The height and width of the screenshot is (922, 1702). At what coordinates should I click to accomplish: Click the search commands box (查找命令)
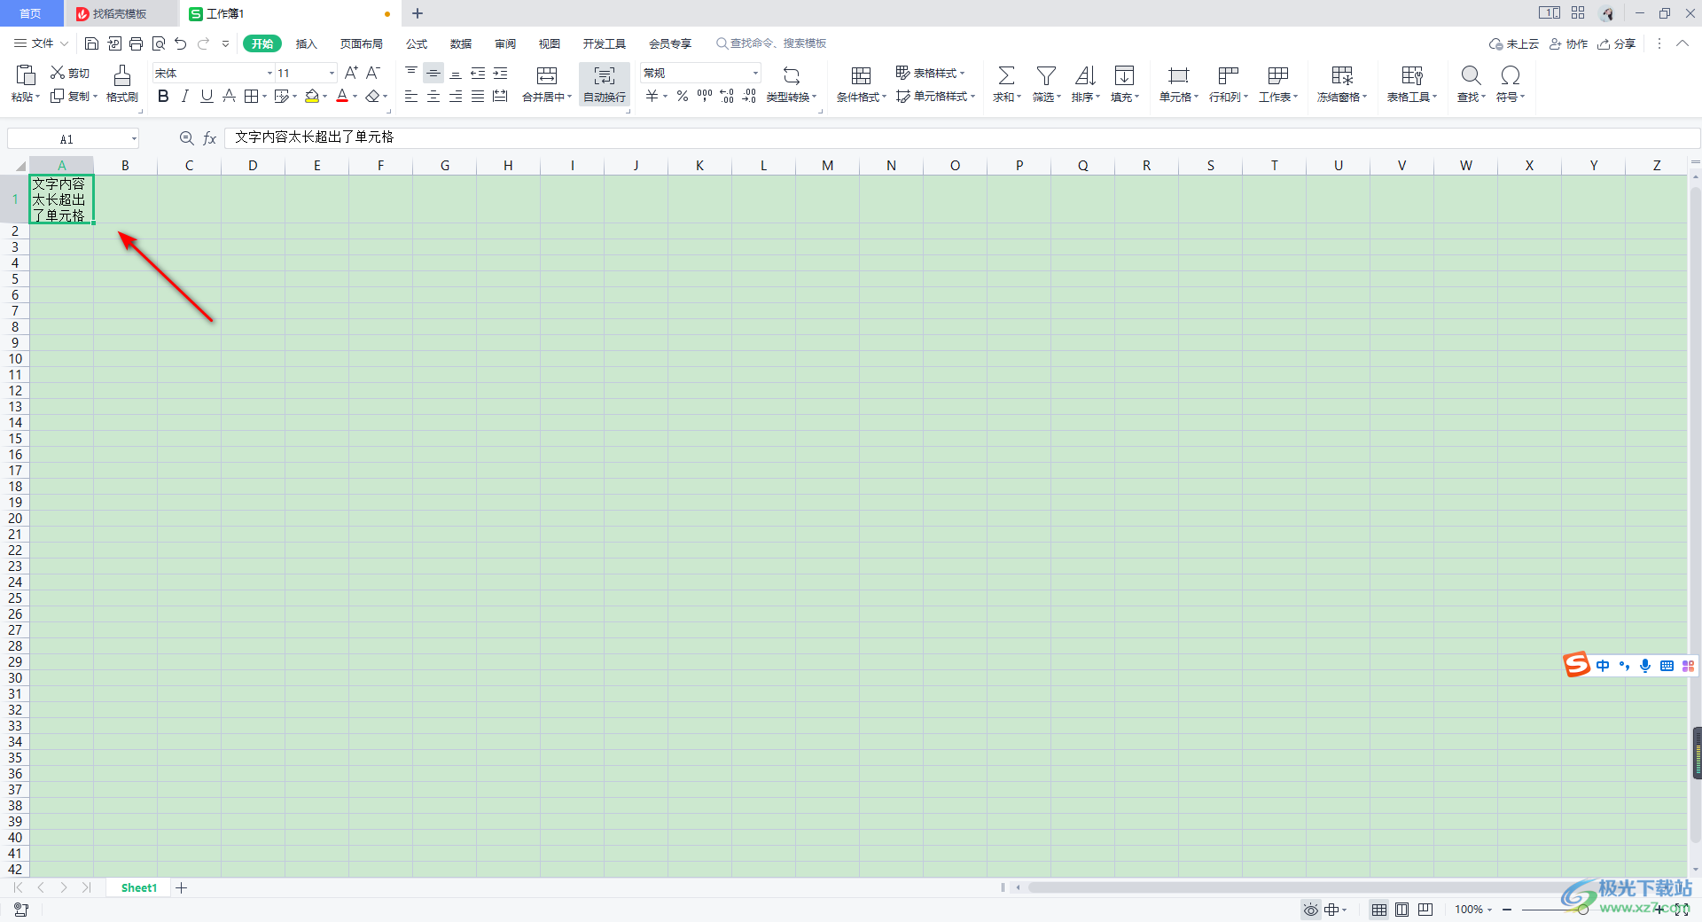[x=771, y=43]
